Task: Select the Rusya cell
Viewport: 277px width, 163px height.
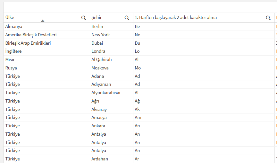Action: click(x=11, y=68)
